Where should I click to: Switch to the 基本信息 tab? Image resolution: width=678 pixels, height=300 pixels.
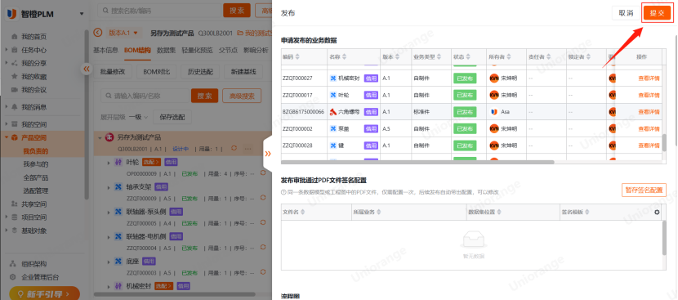(x=105, y=50)
